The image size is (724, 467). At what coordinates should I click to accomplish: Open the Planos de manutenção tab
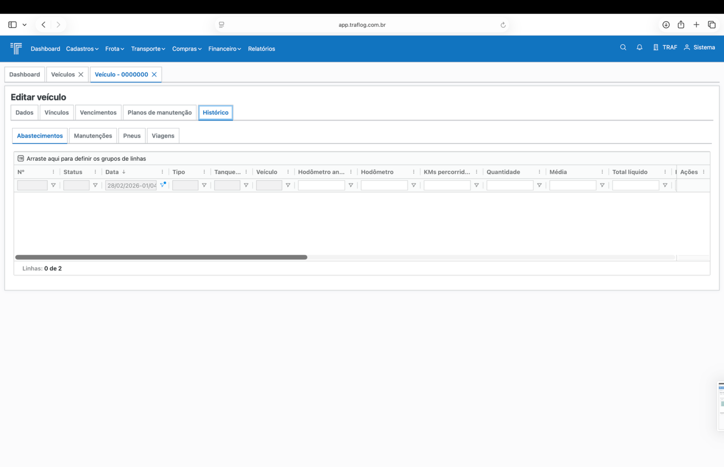[159, 113]
